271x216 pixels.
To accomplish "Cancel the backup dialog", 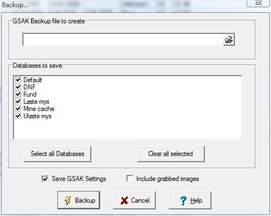I will (x=134, y=200).
